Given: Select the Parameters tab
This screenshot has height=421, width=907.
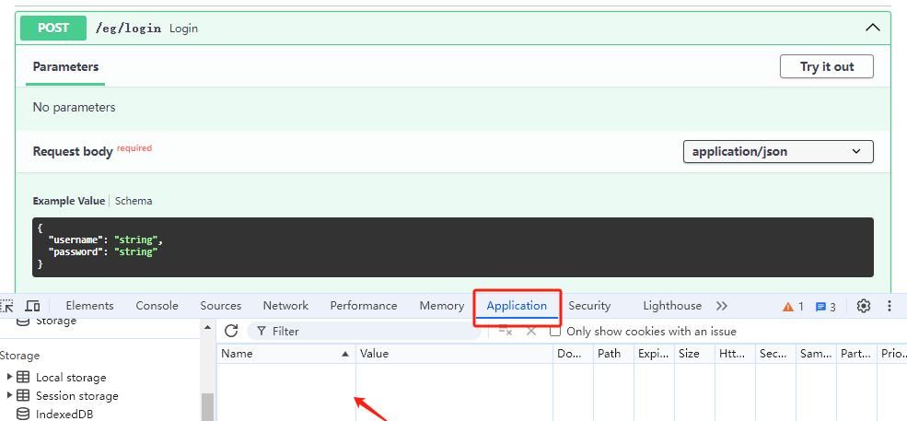Looking at the screenshot, I should tap(65, 66).
